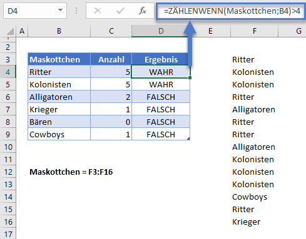The width and height of the screenshot is (306, 239).
Task: Select row 14 header
Action: [8, 197]
